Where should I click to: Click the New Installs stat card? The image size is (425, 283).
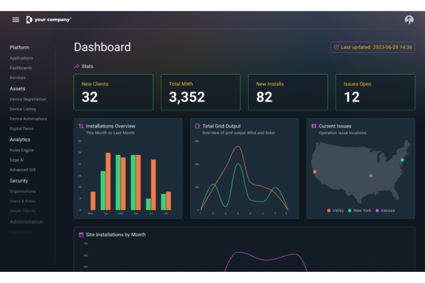point(288,92)
